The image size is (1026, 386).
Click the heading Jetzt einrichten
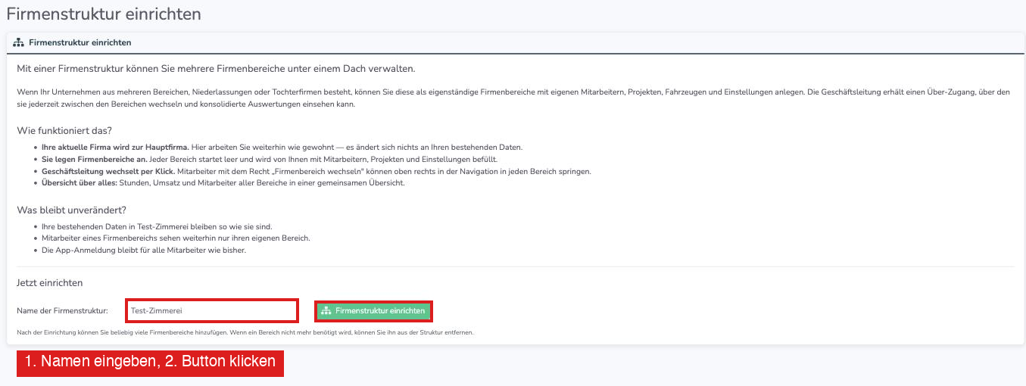coord(50,282)
